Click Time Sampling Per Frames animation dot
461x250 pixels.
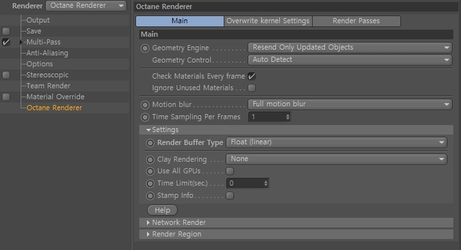(145, 117)
